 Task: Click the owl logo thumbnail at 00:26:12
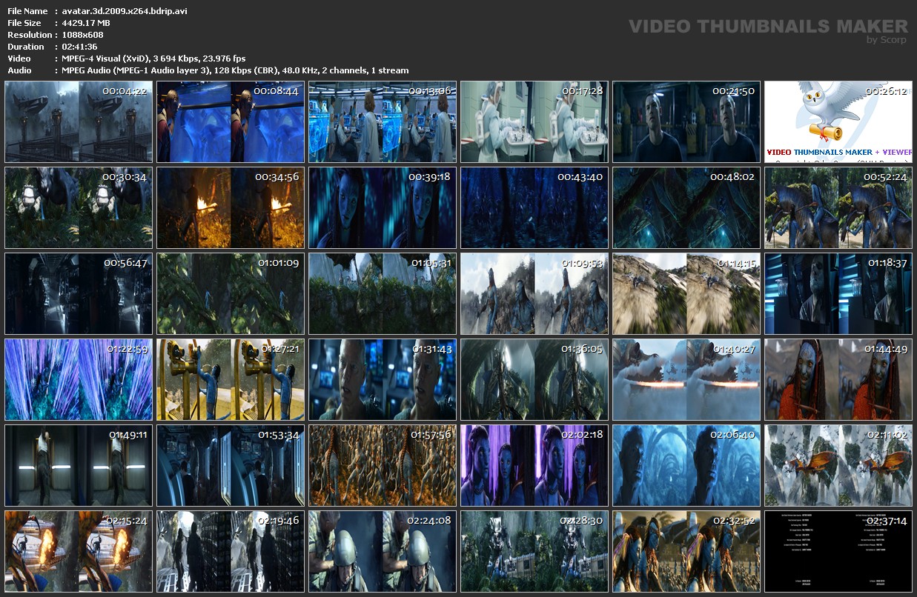point(838,121)
